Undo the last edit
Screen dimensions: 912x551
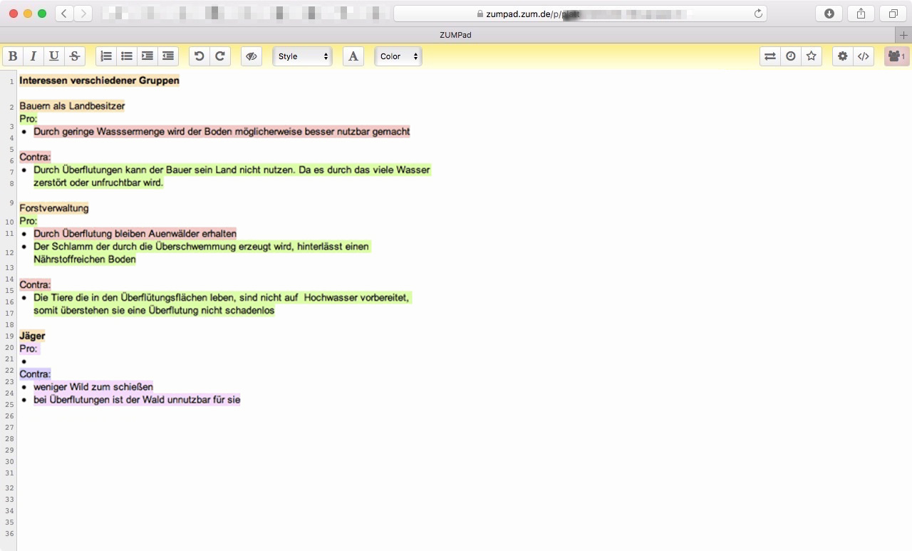(x=199, y=56)
